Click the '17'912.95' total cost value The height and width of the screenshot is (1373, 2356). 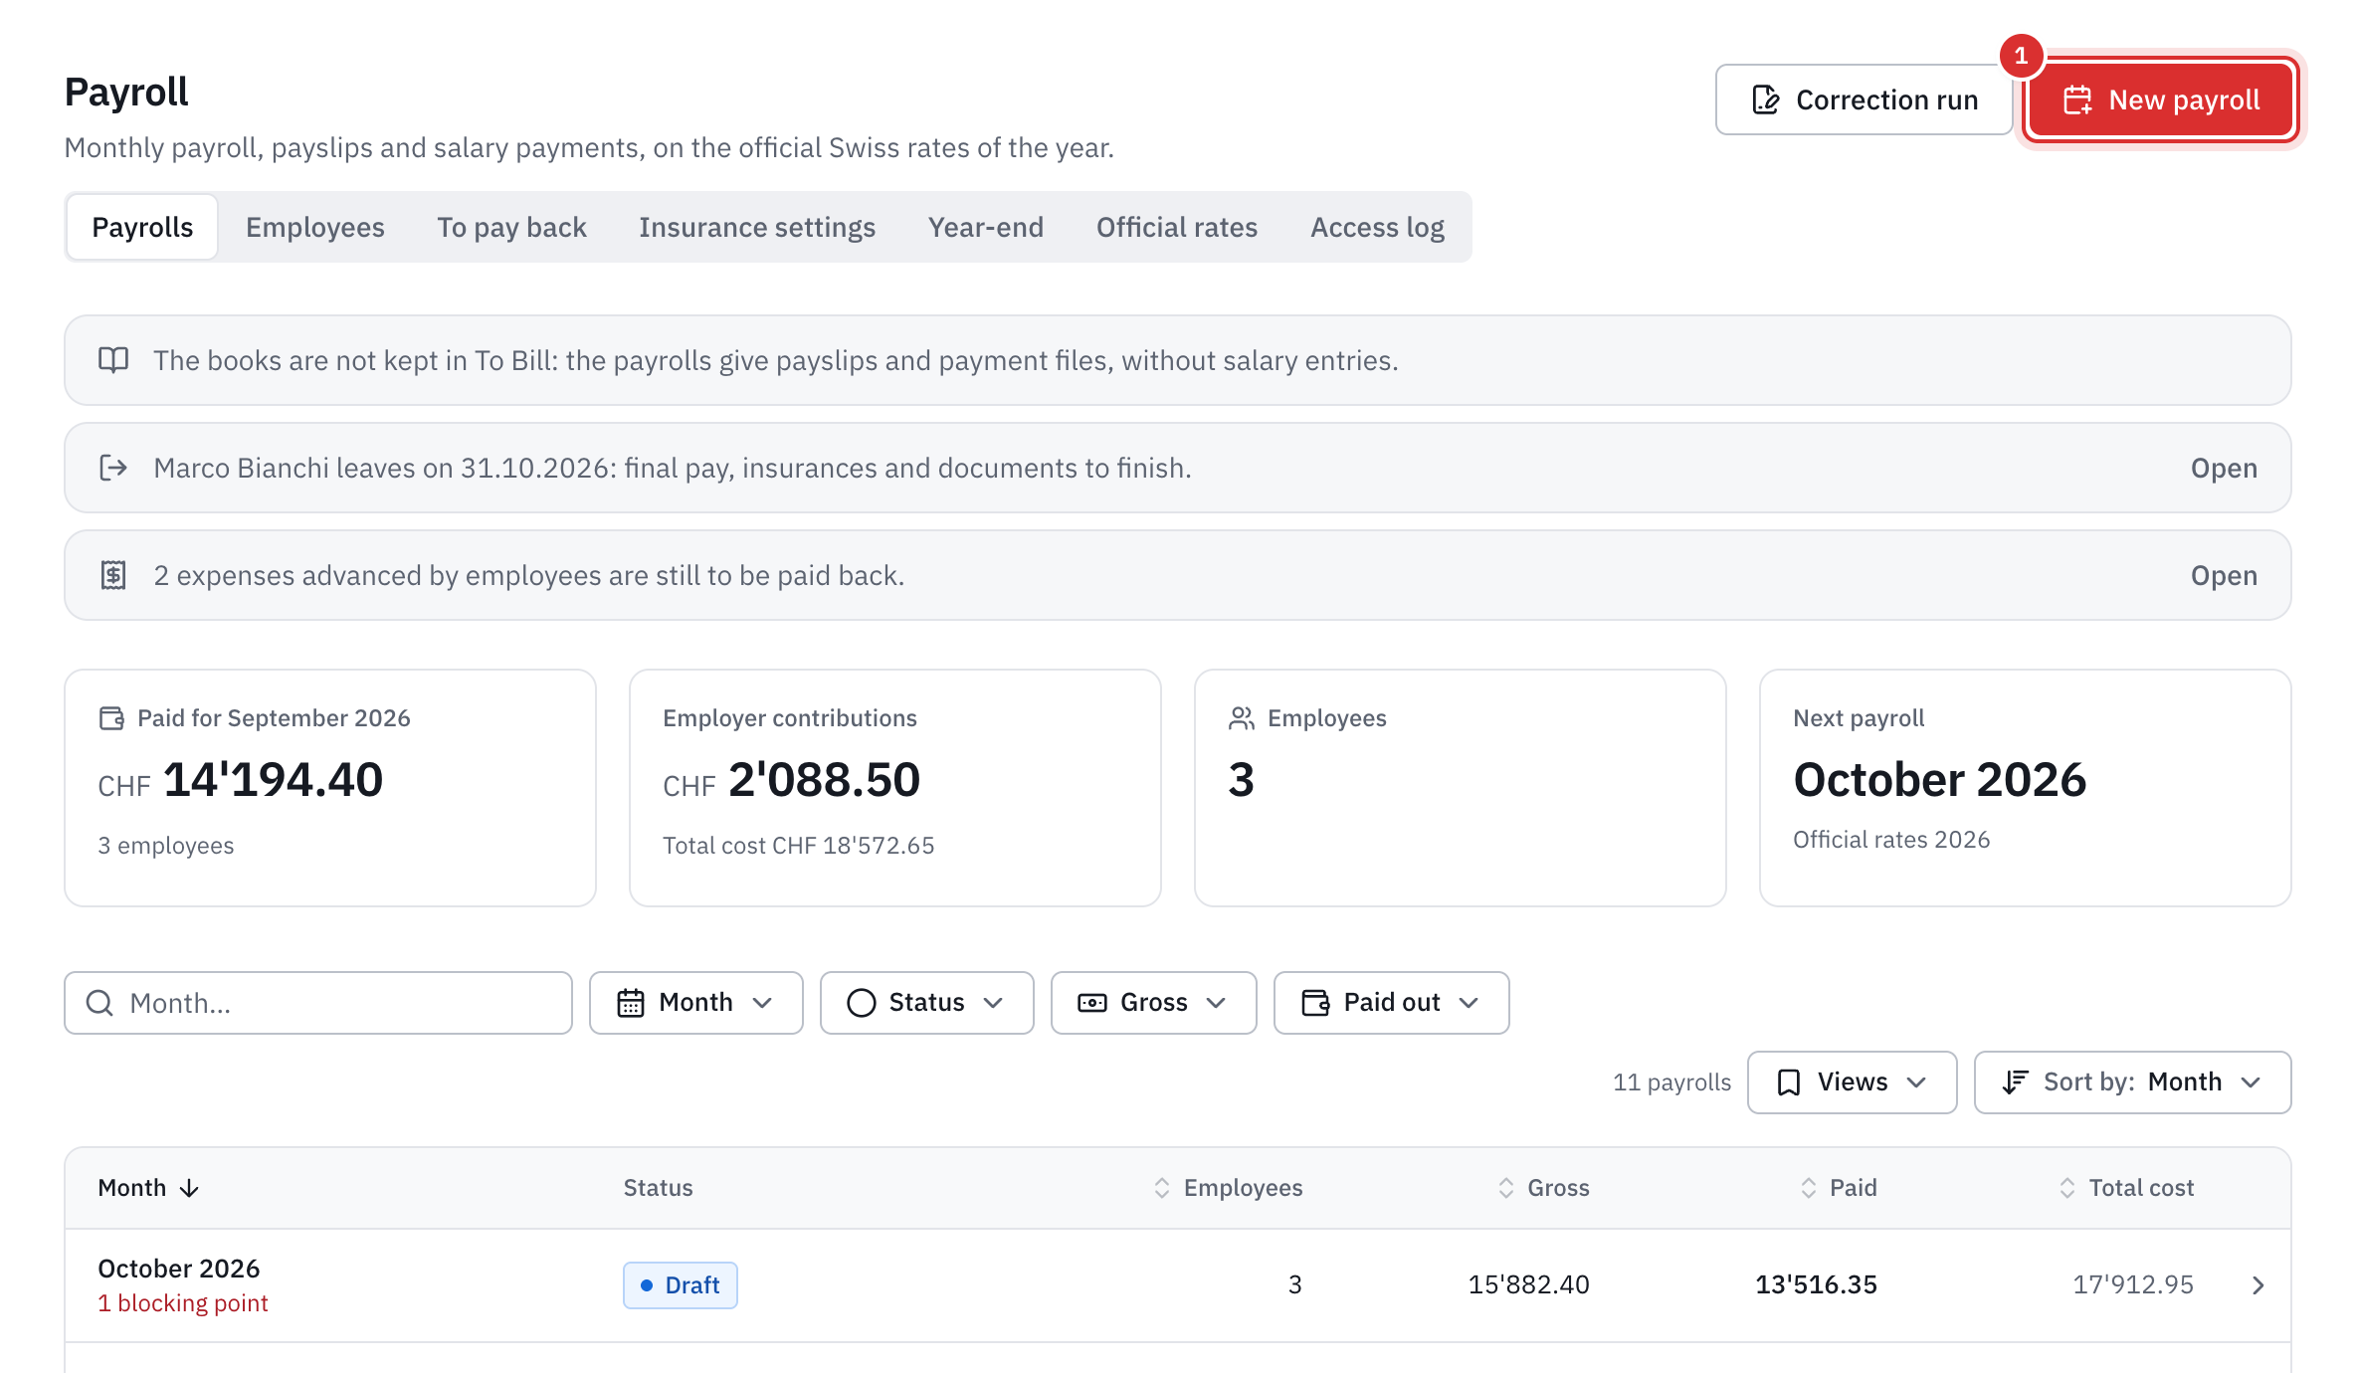tap(2132, 1285)
